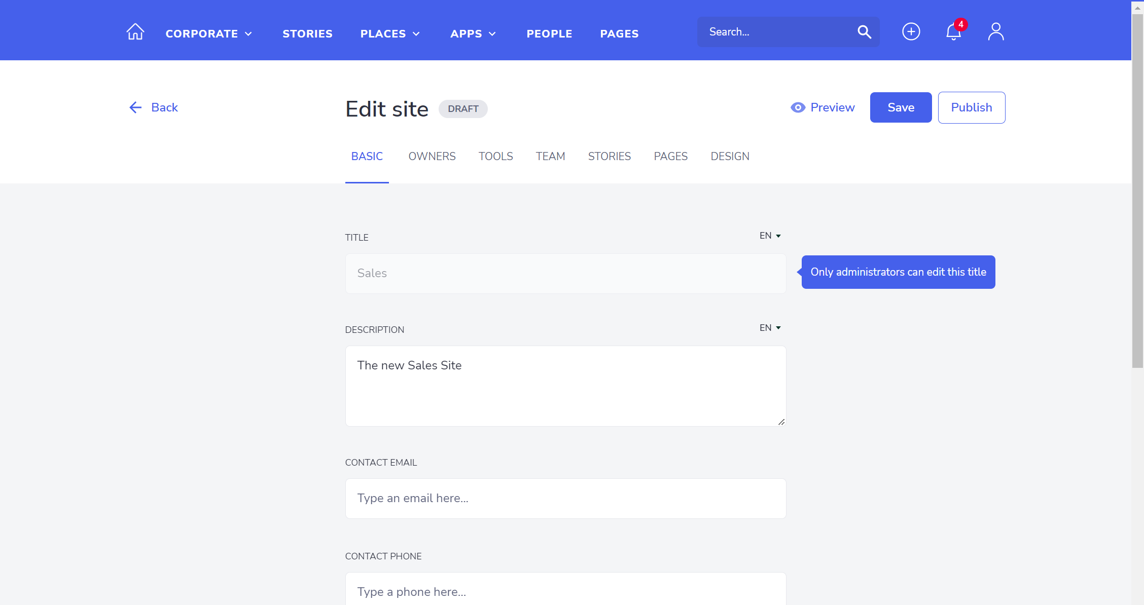Open the user profile icon

click(996, 31)
